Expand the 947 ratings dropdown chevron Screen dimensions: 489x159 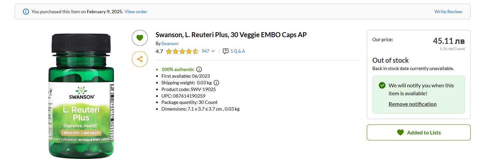[213, 51]
